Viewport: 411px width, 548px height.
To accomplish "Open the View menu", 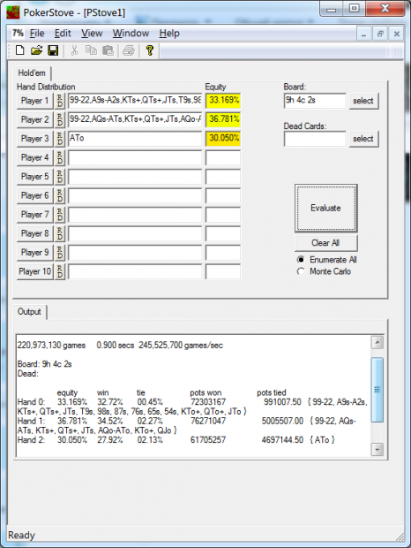I will tap(92, 34).
